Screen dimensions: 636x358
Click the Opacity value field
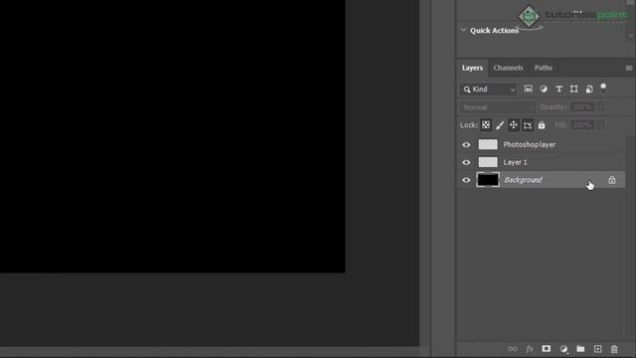(582, 107)
